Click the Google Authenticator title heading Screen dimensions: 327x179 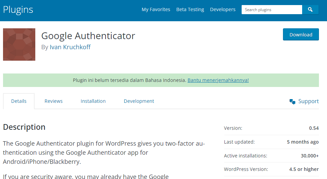88,36
